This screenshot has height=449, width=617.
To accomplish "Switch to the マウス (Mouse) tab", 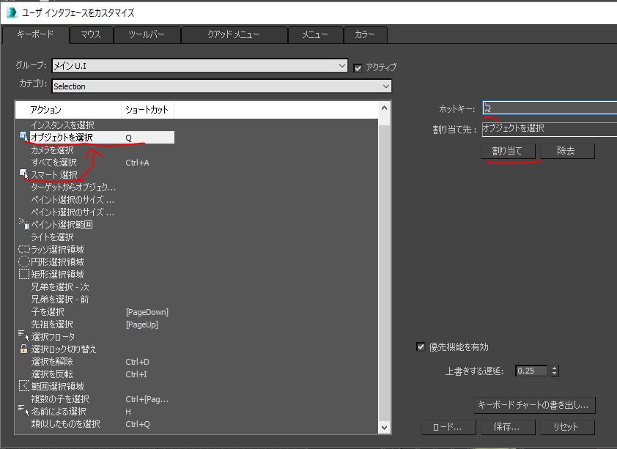I will [91, 35].
